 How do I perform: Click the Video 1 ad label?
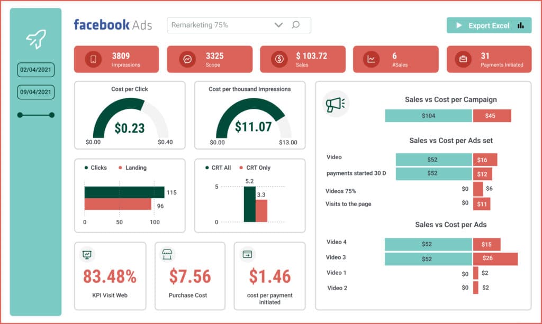tap(336, 273)
